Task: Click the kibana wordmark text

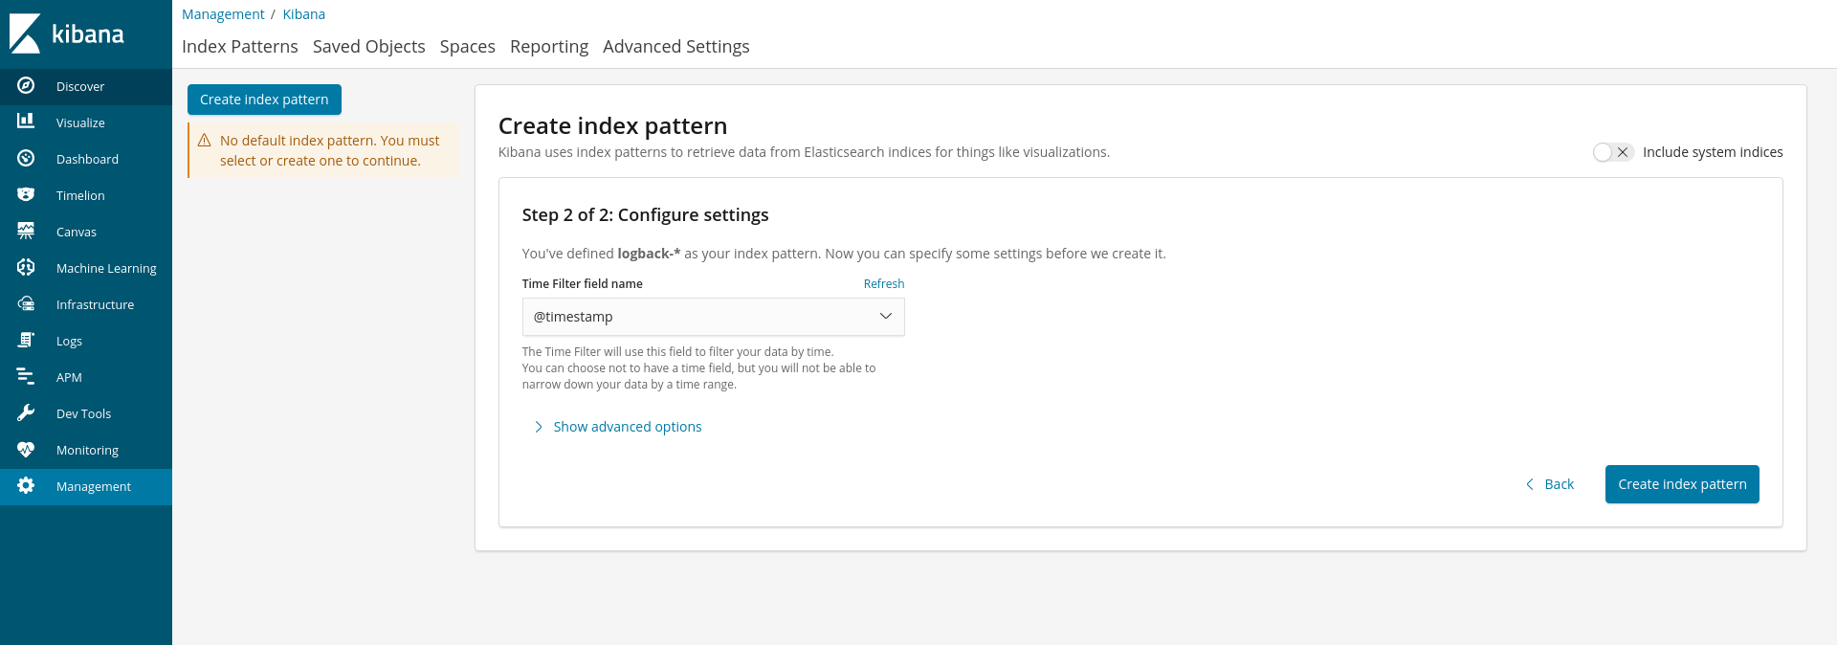Action: 88,34
